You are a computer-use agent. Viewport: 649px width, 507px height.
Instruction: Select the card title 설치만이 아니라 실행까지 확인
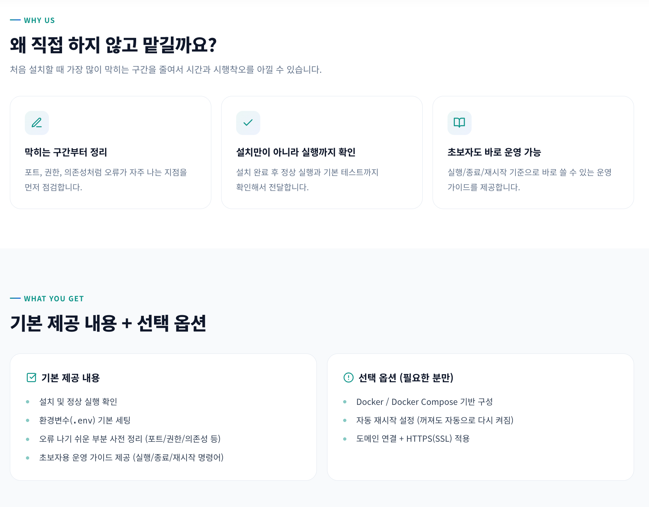click(296, 152)
